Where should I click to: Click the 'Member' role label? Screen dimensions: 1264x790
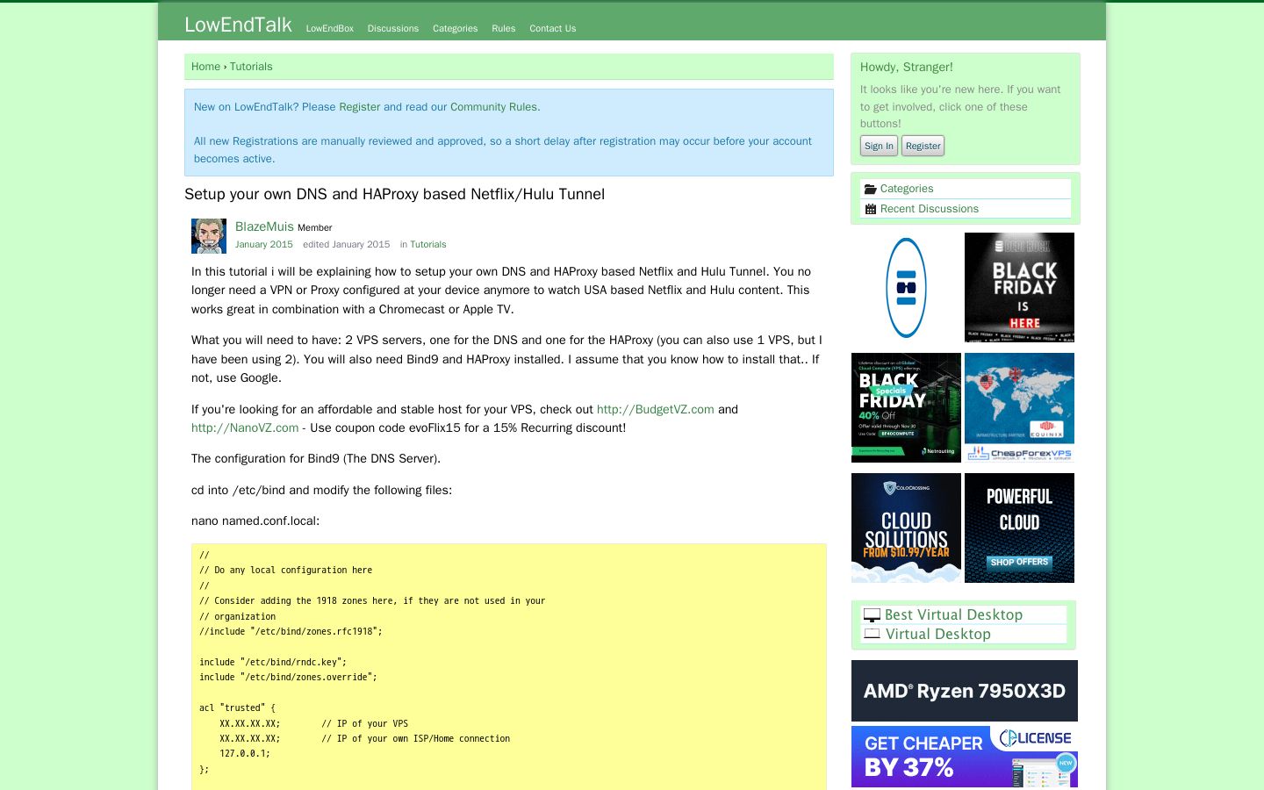click(x=314, y=228)
